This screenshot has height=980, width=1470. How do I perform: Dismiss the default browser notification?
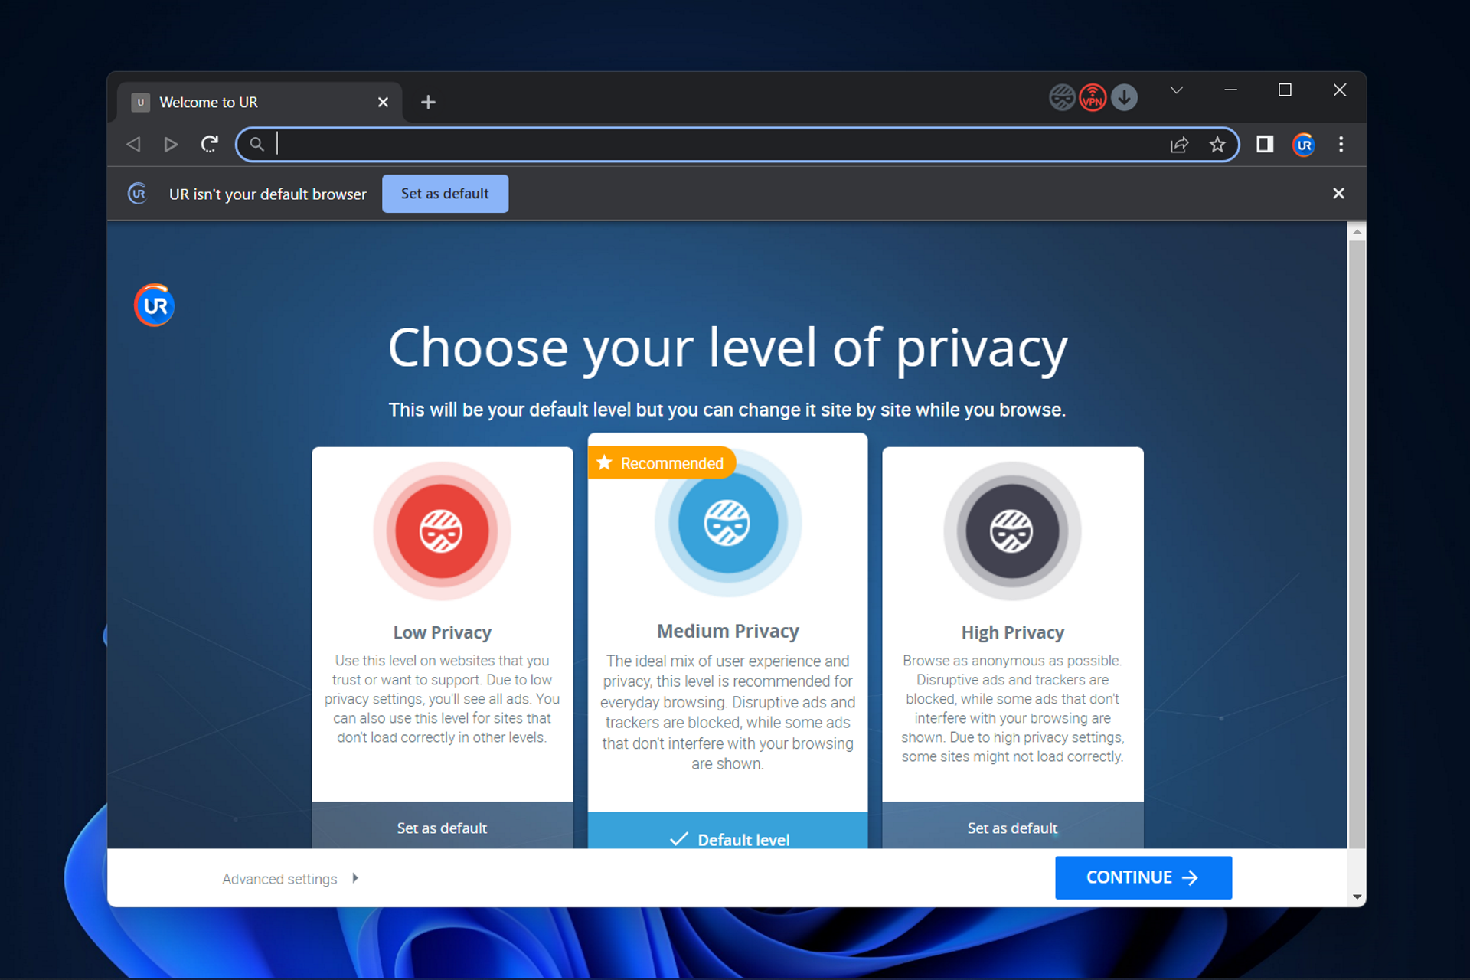click(1339, 194)
